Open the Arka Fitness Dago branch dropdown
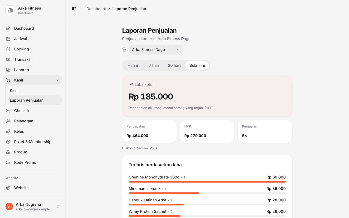Image resolution: width=349 pixels, height=218 pixels. (x=156, y=50)
